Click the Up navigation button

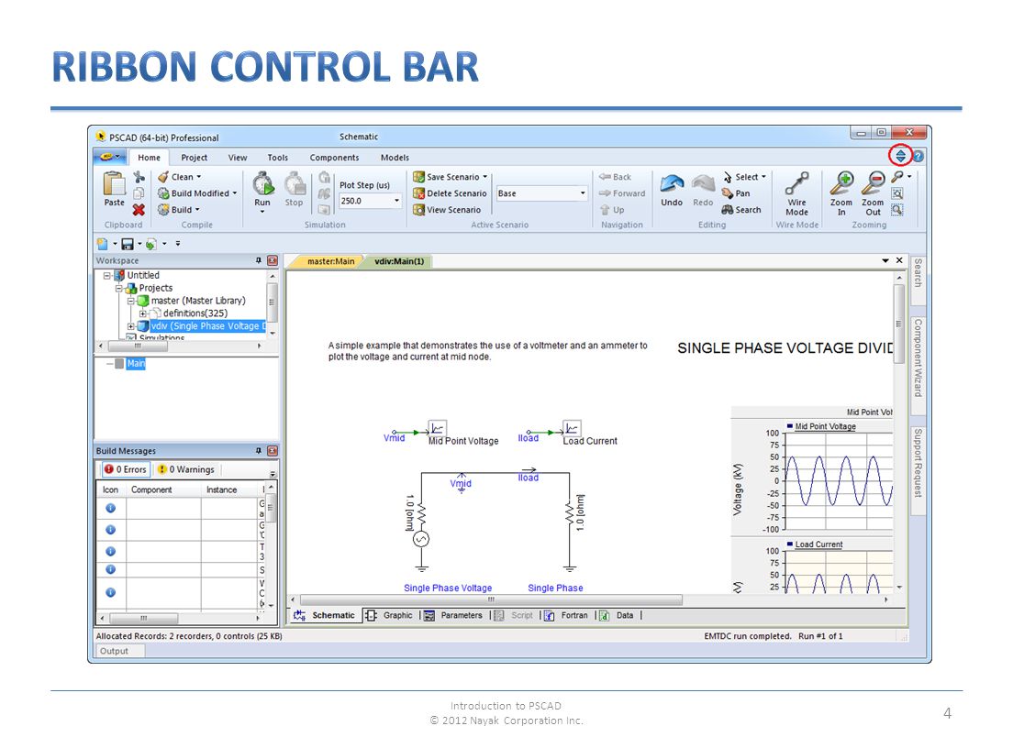[x=612, y=210]
